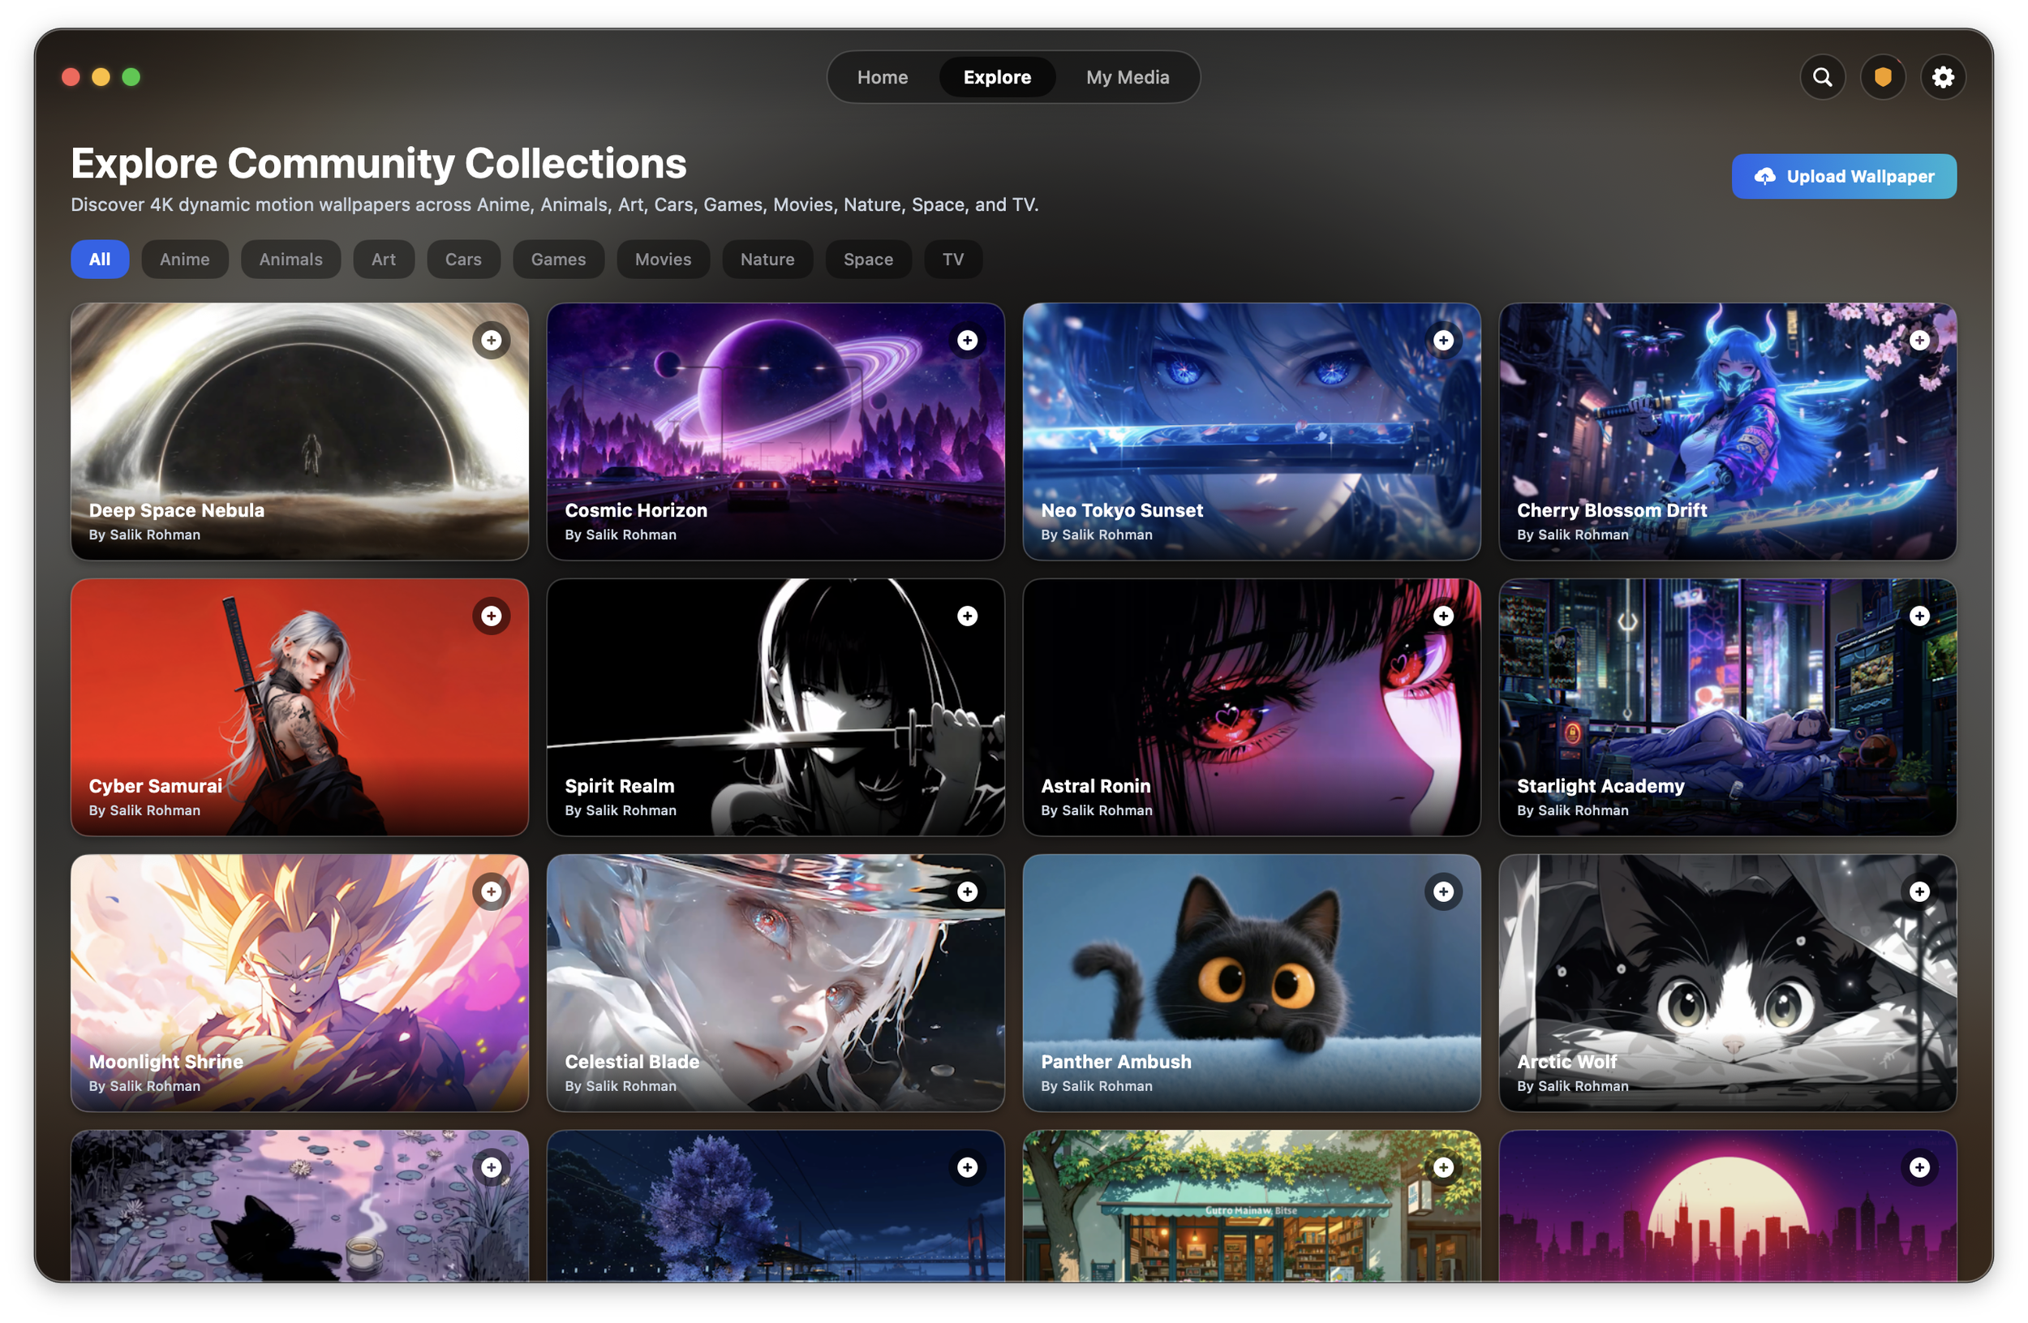Switch to the Home tab

point(883,78)
